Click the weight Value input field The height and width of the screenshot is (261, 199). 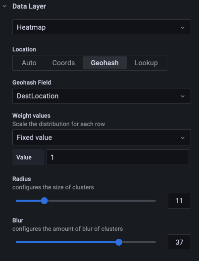pyautogui.click(x=117, y=157)
